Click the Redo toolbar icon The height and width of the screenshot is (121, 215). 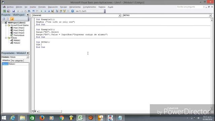point(37,11)
